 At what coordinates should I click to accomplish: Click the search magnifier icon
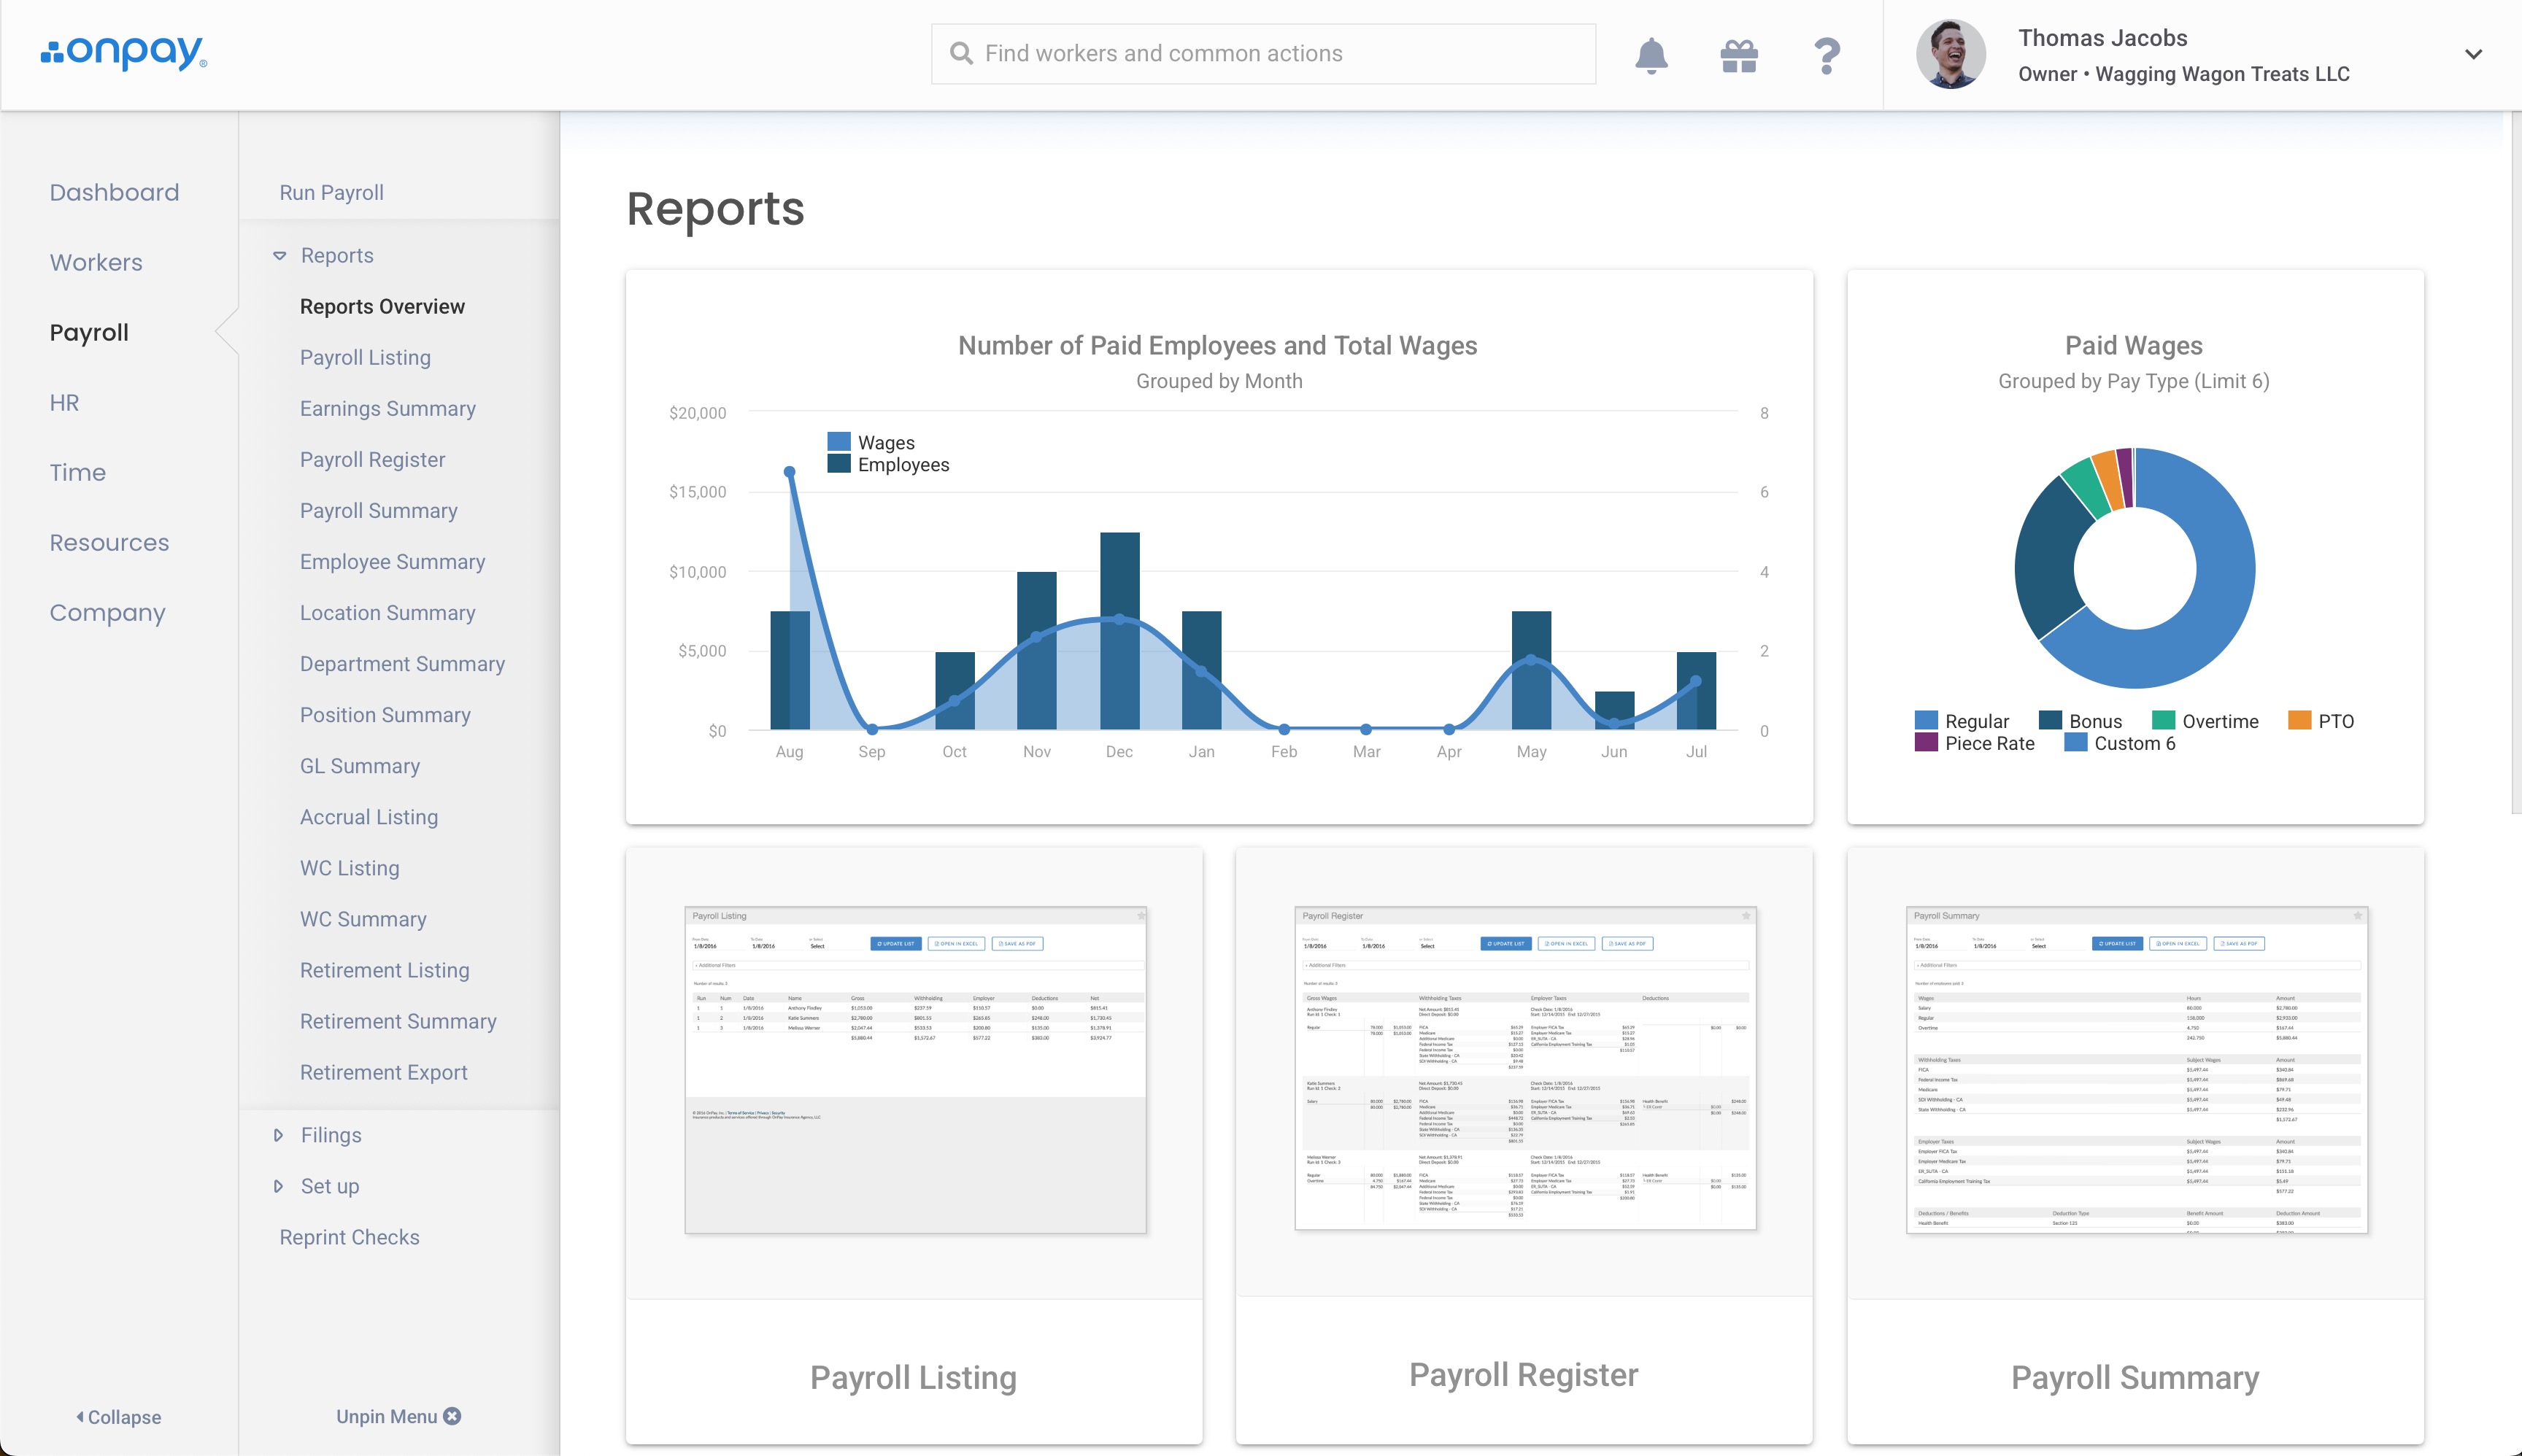(x=960, y=54)
